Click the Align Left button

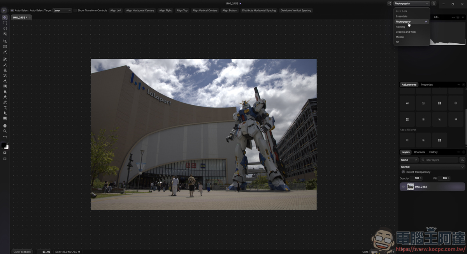coord(116,11)
